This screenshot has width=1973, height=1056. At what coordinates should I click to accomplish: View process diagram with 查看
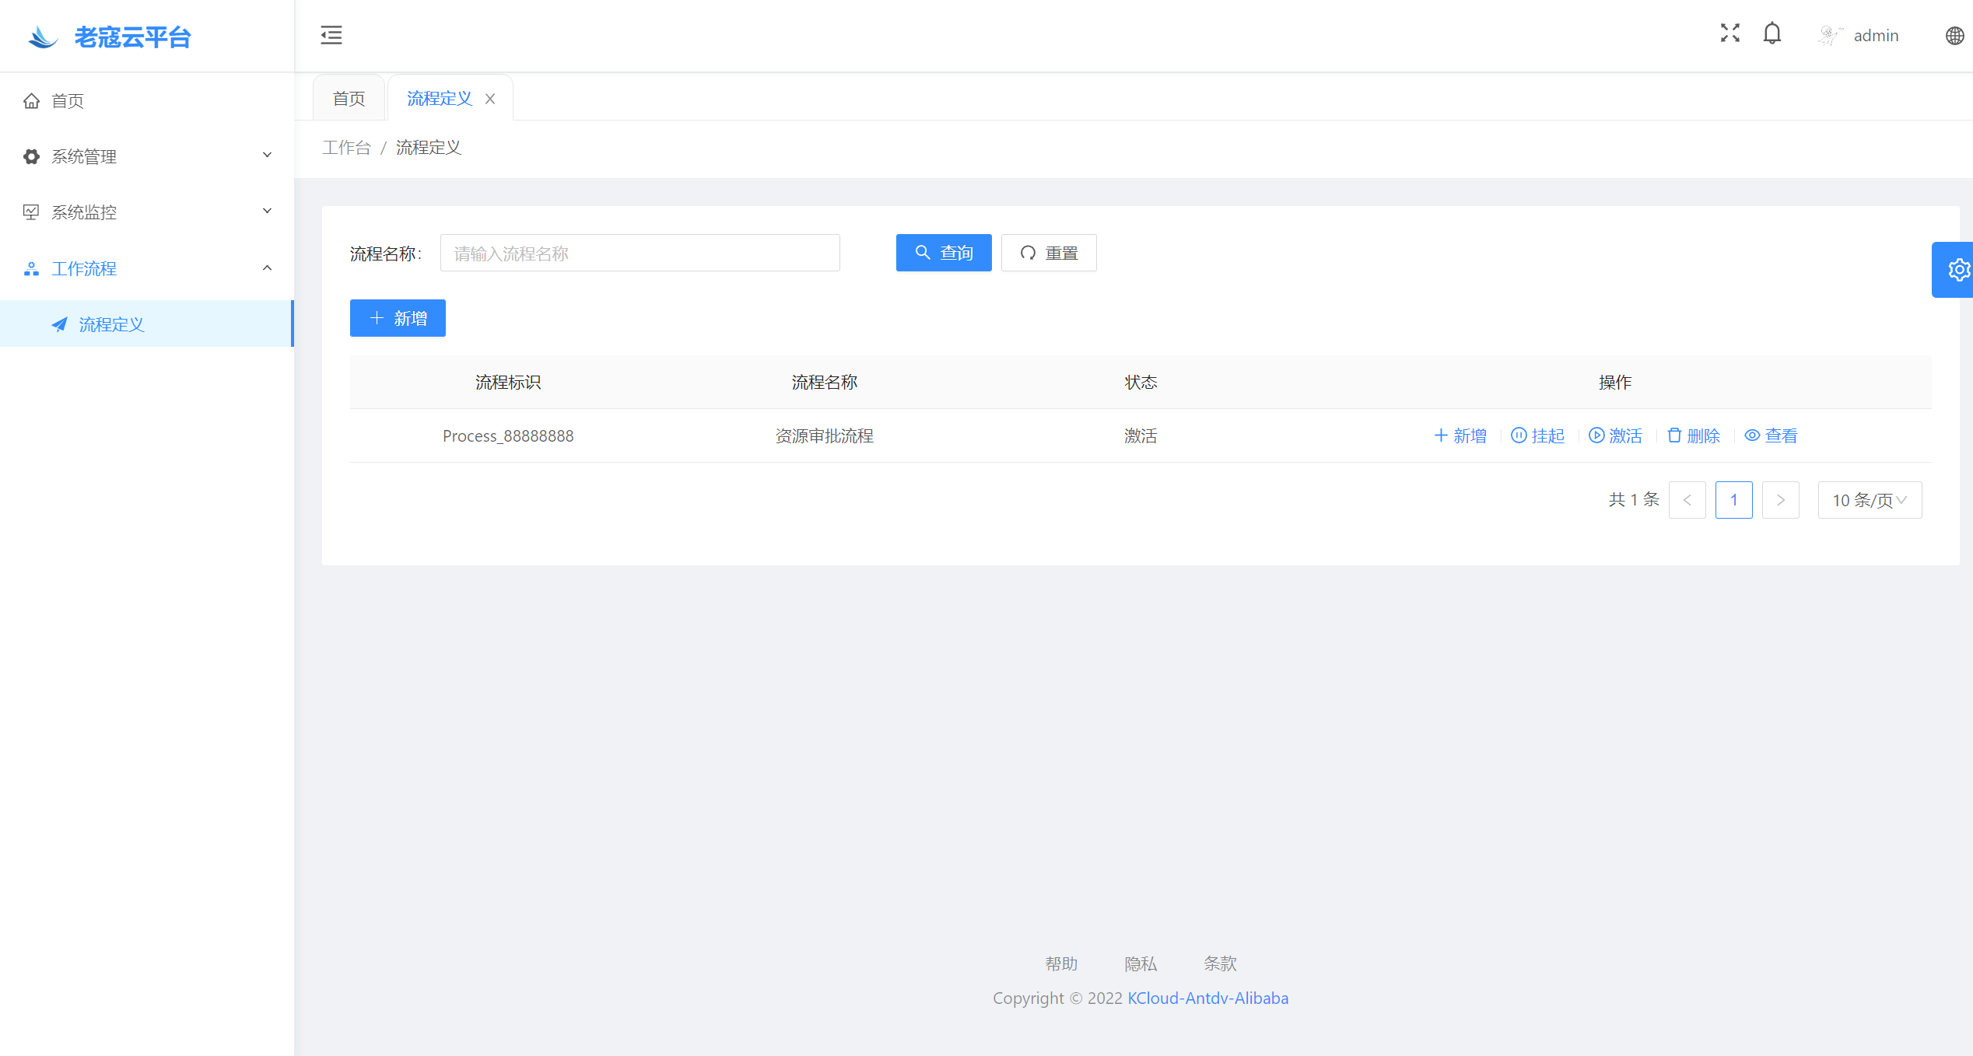click(x=1771, y=435)
